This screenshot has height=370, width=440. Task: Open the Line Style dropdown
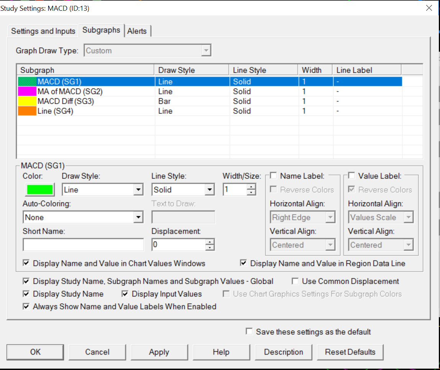(x=209, y=190)
